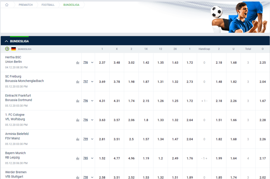Select 12 odds 1.2 for Bayern Munich match
Image resolution: width=270 pixels, height=179 pixels.
click(161, 158)
